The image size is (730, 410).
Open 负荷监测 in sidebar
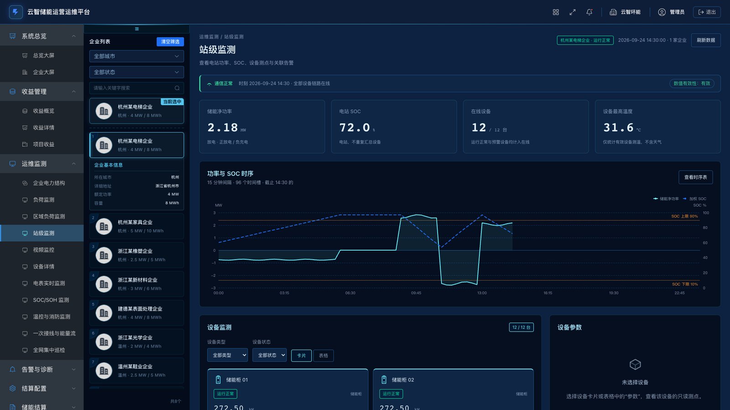[42, 200]
